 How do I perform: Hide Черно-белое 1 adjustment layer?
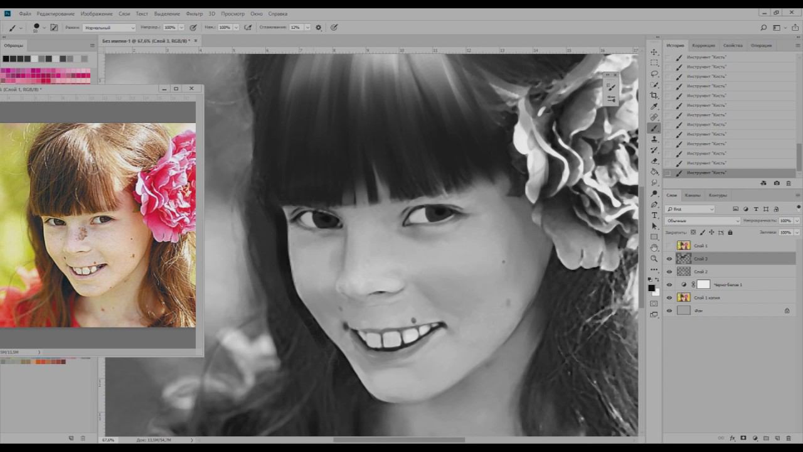(x=669, y=284)
